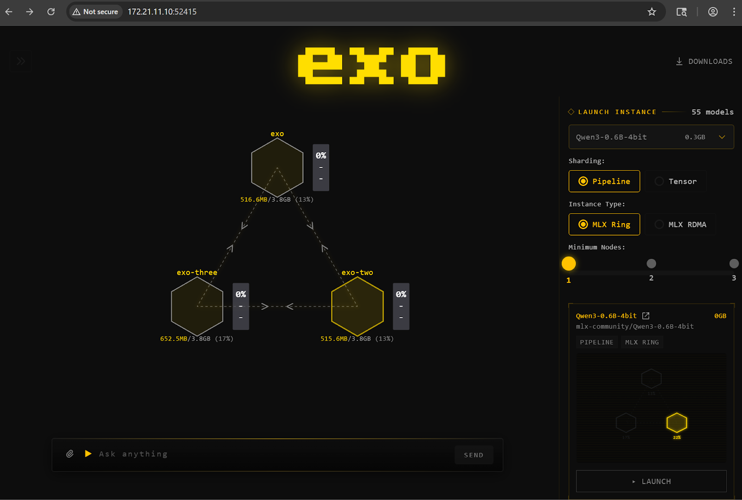Open the browser profile menu
This screenshot has height=500, width=742.
click(713, 12)
